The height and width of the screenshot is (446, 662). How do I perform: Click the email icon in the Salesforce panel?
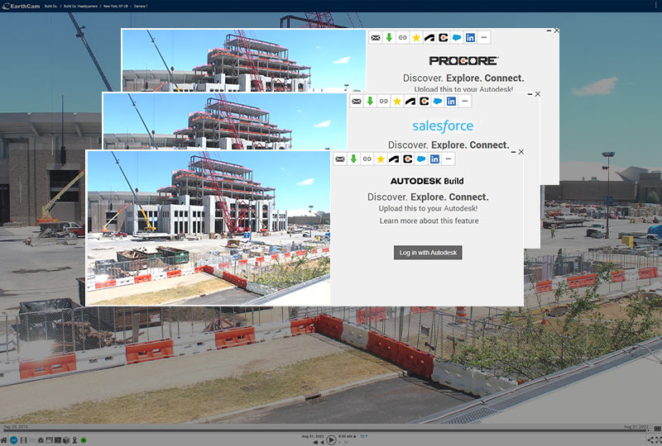click(x=357, y=101)
